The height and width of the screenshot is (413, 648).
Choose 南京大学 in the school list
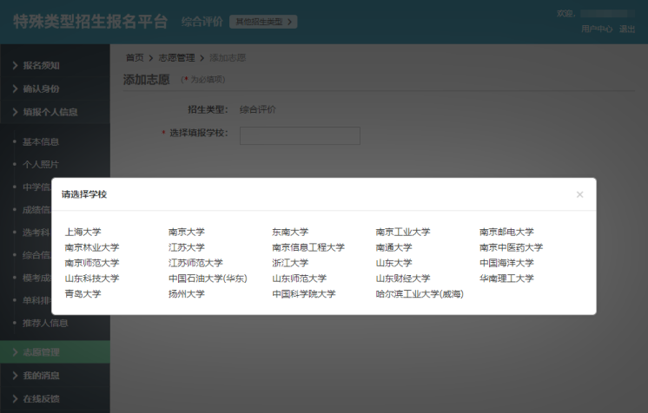(x=187, y=233)
